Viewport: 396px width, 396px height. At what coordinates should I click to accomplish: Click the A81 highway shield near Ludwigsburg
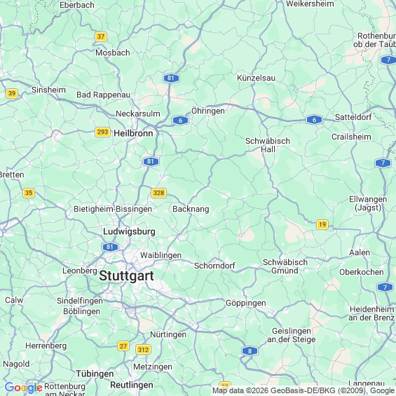click(110, 247)
